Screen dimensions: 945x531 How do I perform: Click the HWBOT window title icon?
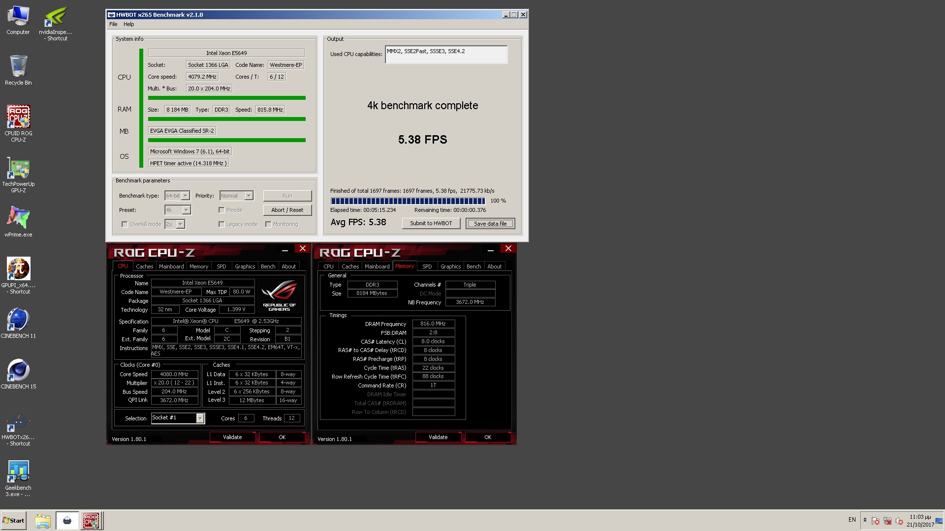click(x=111, y=15)
